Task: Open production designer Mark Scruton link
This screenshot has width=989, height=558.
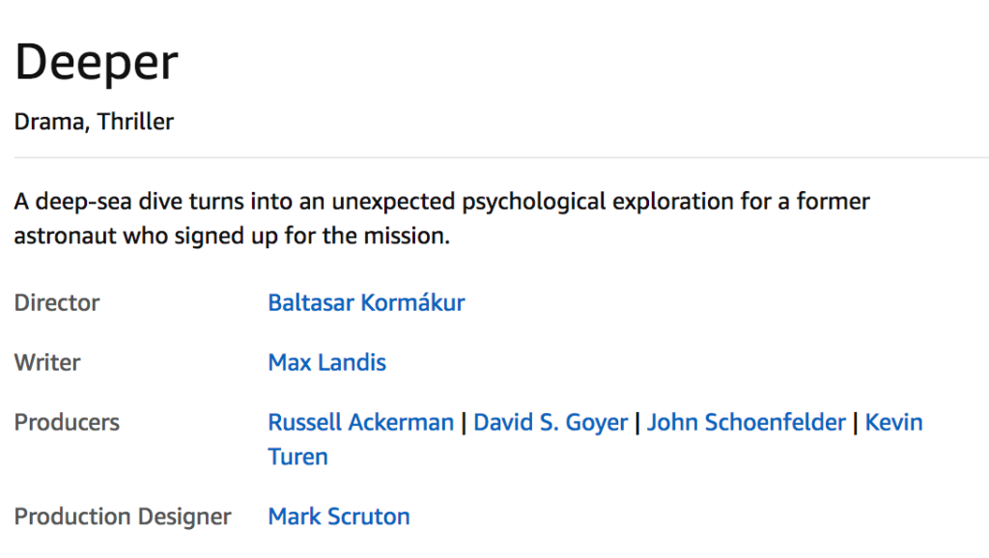Action: pyautogui.click(x=339, y=516)
